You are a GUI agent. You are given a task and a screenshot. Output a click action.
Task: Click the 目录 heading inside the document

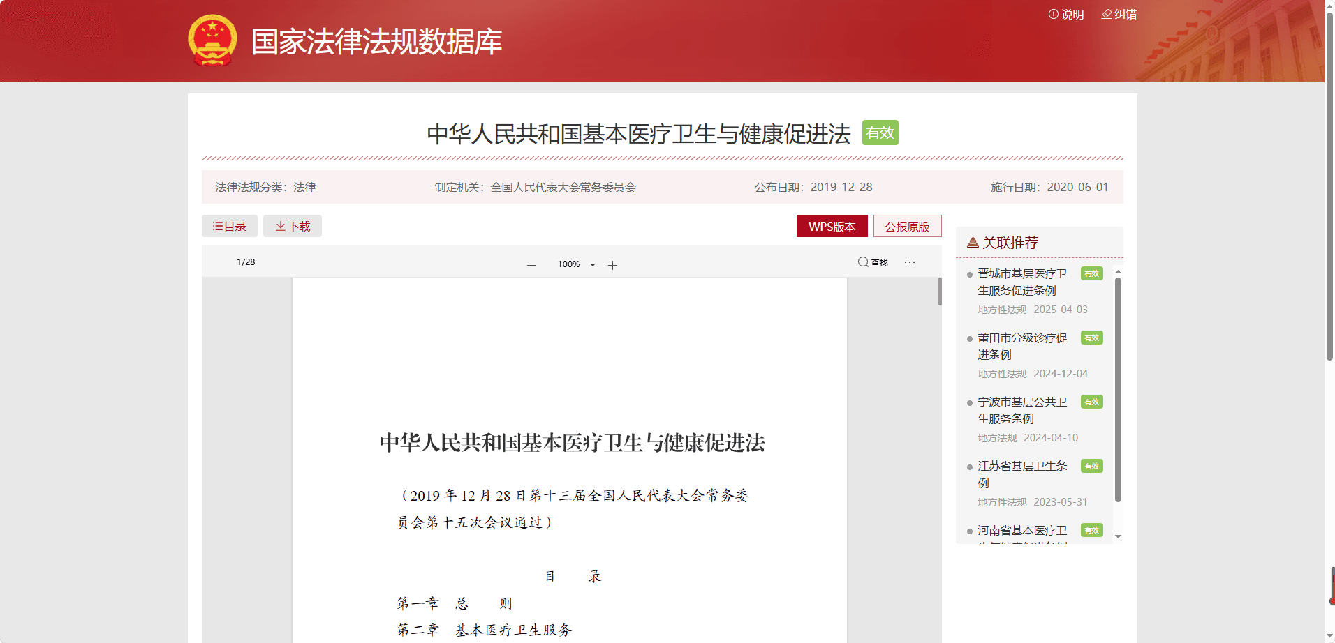[573, 576]
